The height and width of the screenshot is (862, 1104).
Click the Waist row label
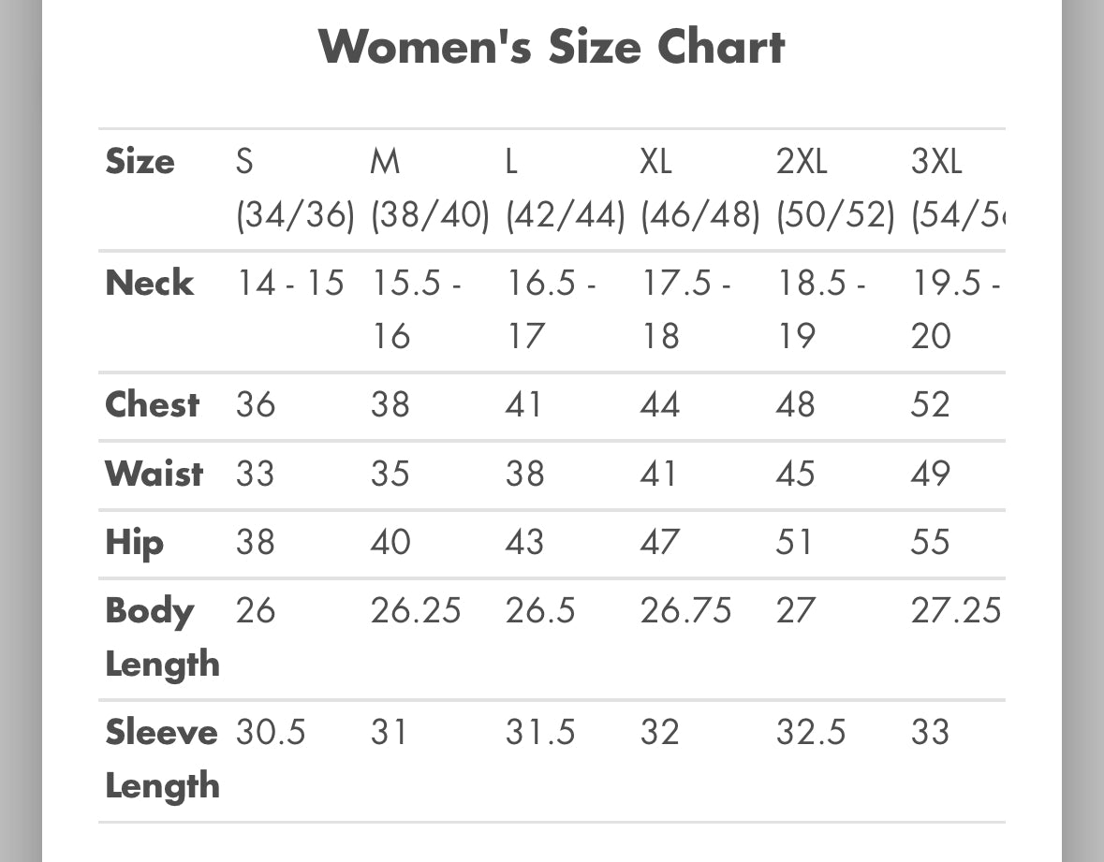click(x=155, y=473)
